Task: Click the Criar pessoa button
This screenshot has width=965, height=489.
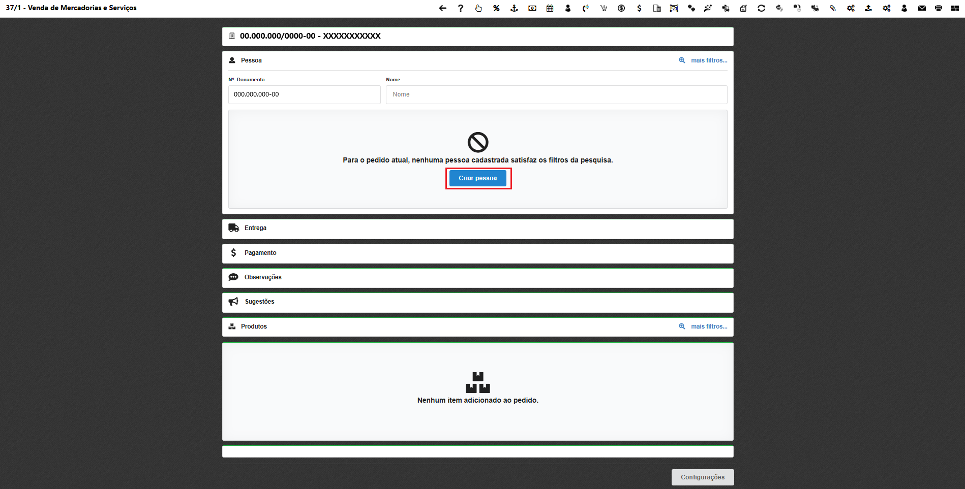Action: click(x=477, y=178)
